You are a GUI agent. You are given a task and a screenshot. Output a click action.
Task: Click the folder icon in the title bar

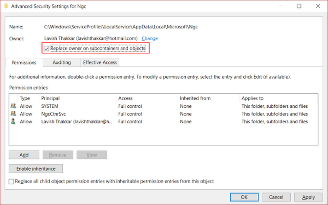pos(6,6)
